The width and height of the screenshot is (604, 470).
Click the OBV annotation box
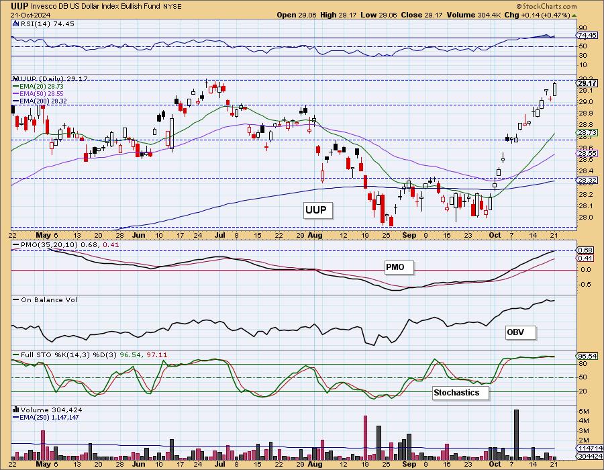(x=520, y=332)
